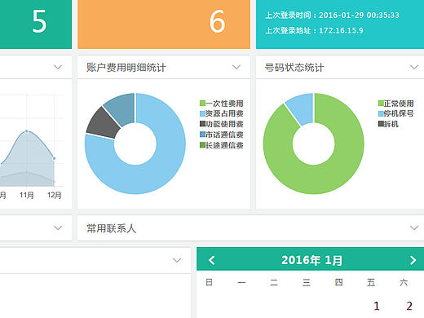The height and width of the screenshot is (318, 424).
Task: Click the 上次登录时间 text
Action: [332, 15]
